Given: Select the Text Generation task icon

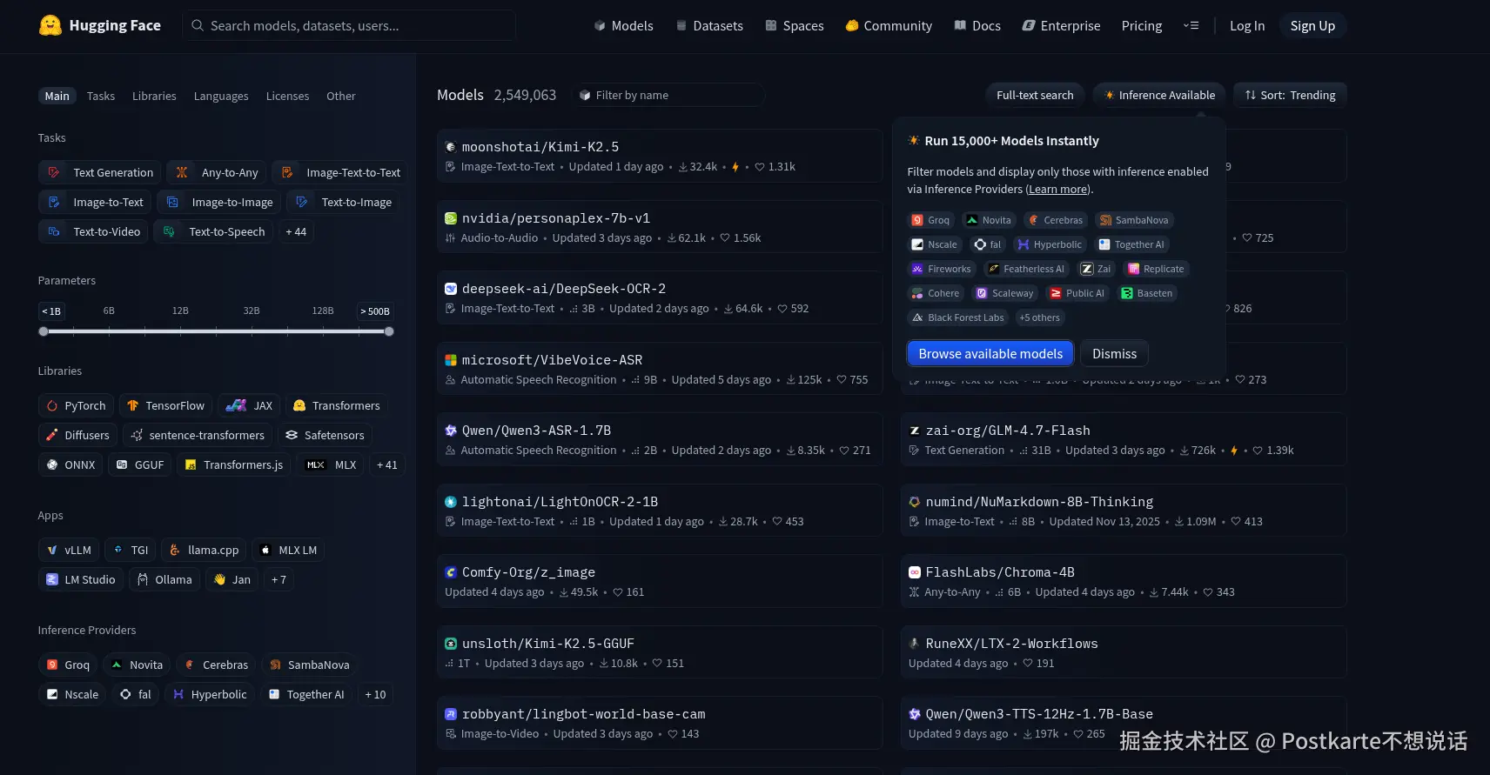Looking at the screenshot, I should [54, 172].
